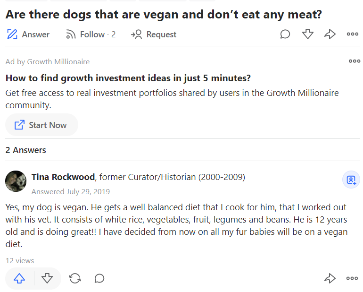Viewport: 363px width, 292px height.
Task: Open Growth Millionaire advertiser link
Action: 58,62
